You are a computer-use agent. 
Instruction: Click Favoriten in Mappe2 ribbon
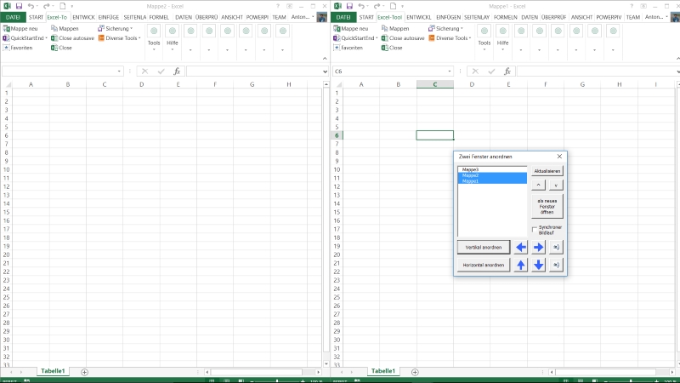point(20,48)
